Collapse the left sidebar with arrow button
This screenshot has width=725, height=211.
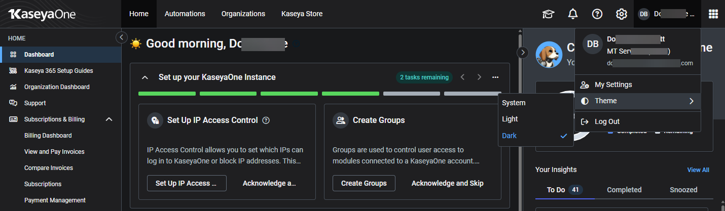click(122, 37)
